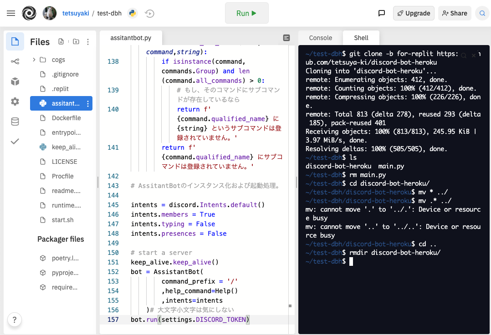The image size is (491, 335).
Task: Select the assitantbot.py editor tab
Action: (131, 38)
